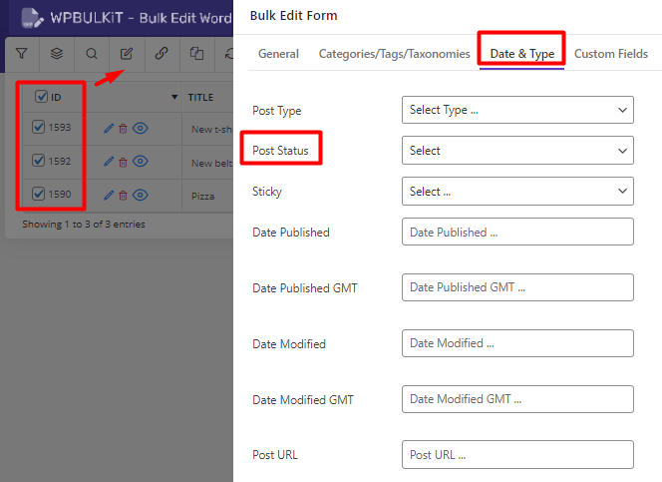Screen dimensions: 662x482
Task: Delete post 1590 with trash icon
Action: [124, 196]
